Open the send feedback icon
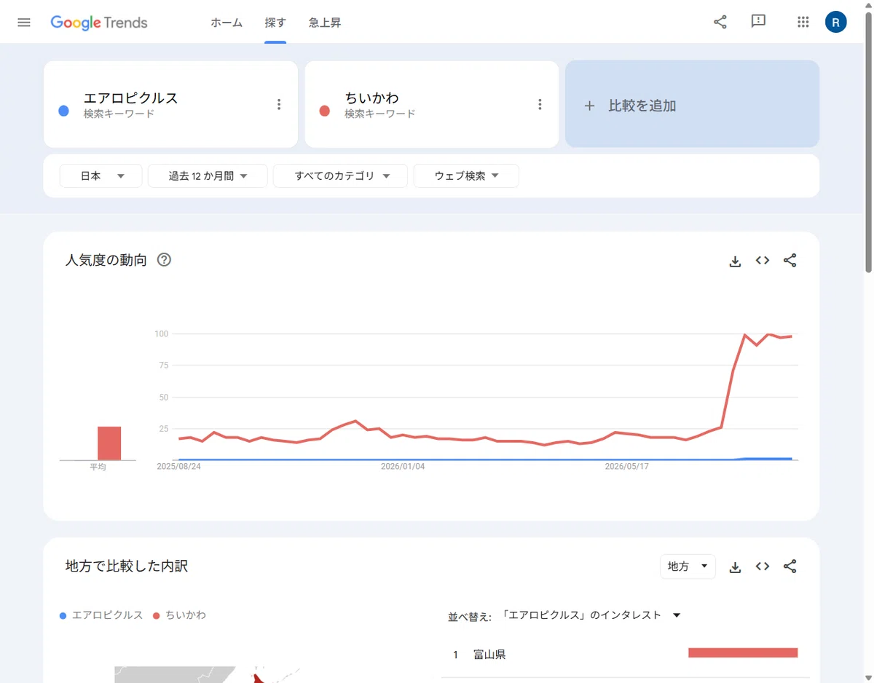 [758, 22]
